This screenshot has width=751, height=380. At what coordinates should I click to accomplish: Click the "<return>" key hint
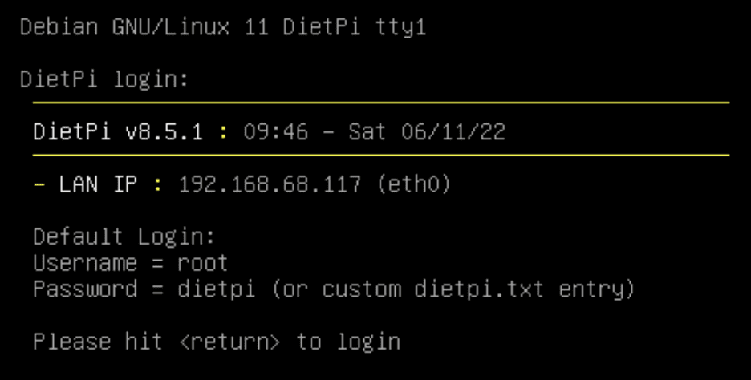coord(229,342)
